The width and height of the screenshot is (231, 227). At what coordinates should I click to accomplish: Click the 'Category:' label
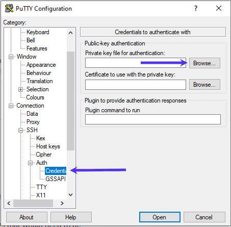point(15,22)
